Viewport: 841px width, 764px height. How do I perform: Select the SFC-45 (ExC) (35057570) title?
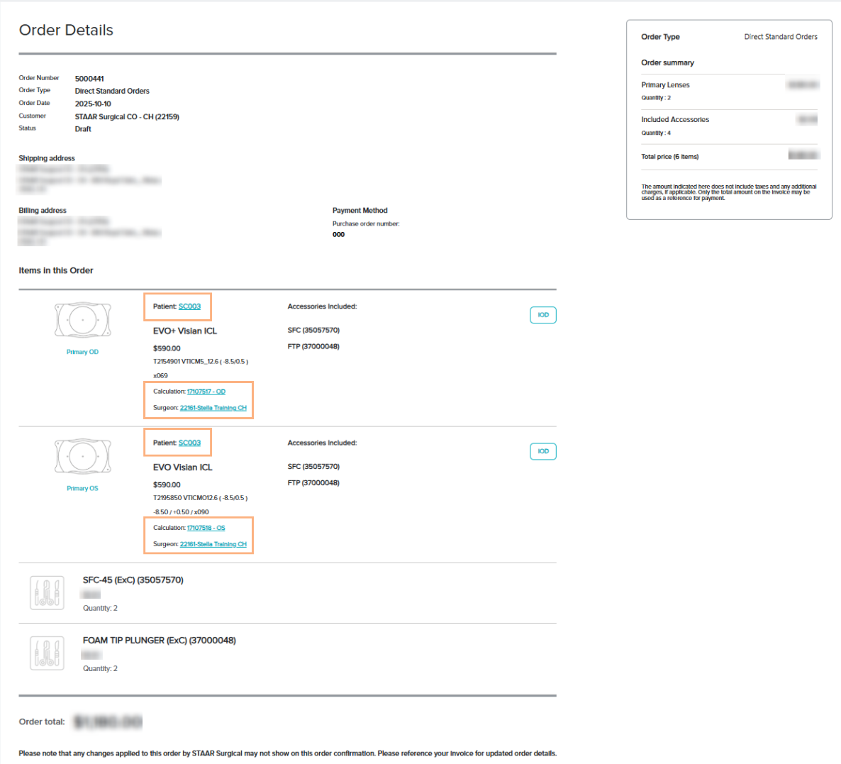click(133, 580)
